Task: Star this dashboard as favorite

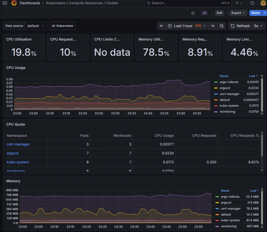Action: 193,13
